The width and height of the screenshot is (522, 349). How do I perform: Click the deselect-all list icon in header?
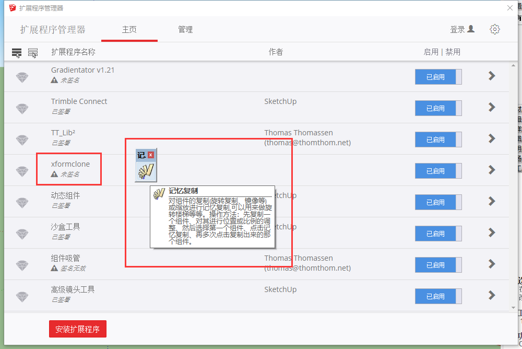[32, 53]
